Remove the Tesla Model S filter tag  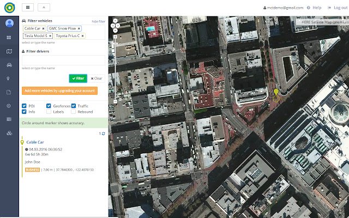pos(50,36)
